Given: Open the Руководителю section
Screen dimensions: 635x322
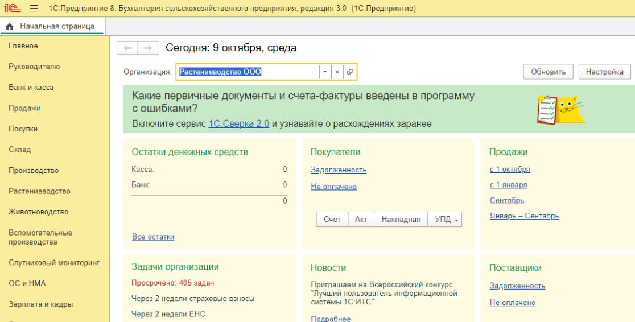Looking at the screenshot, I should tap(34, 67).
